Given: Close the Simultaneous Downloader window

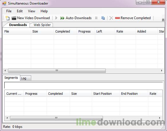Looking at the screenshot, I should coord(158,2).
